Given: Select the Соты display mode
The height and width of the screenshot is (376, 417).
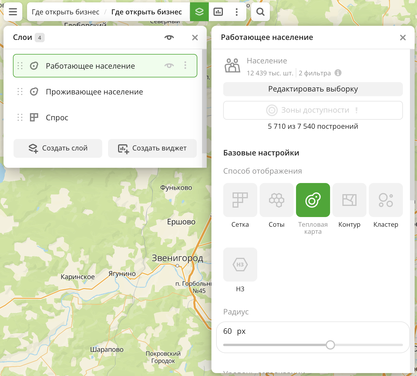Looking at the screenshot, I should [276, 200].
